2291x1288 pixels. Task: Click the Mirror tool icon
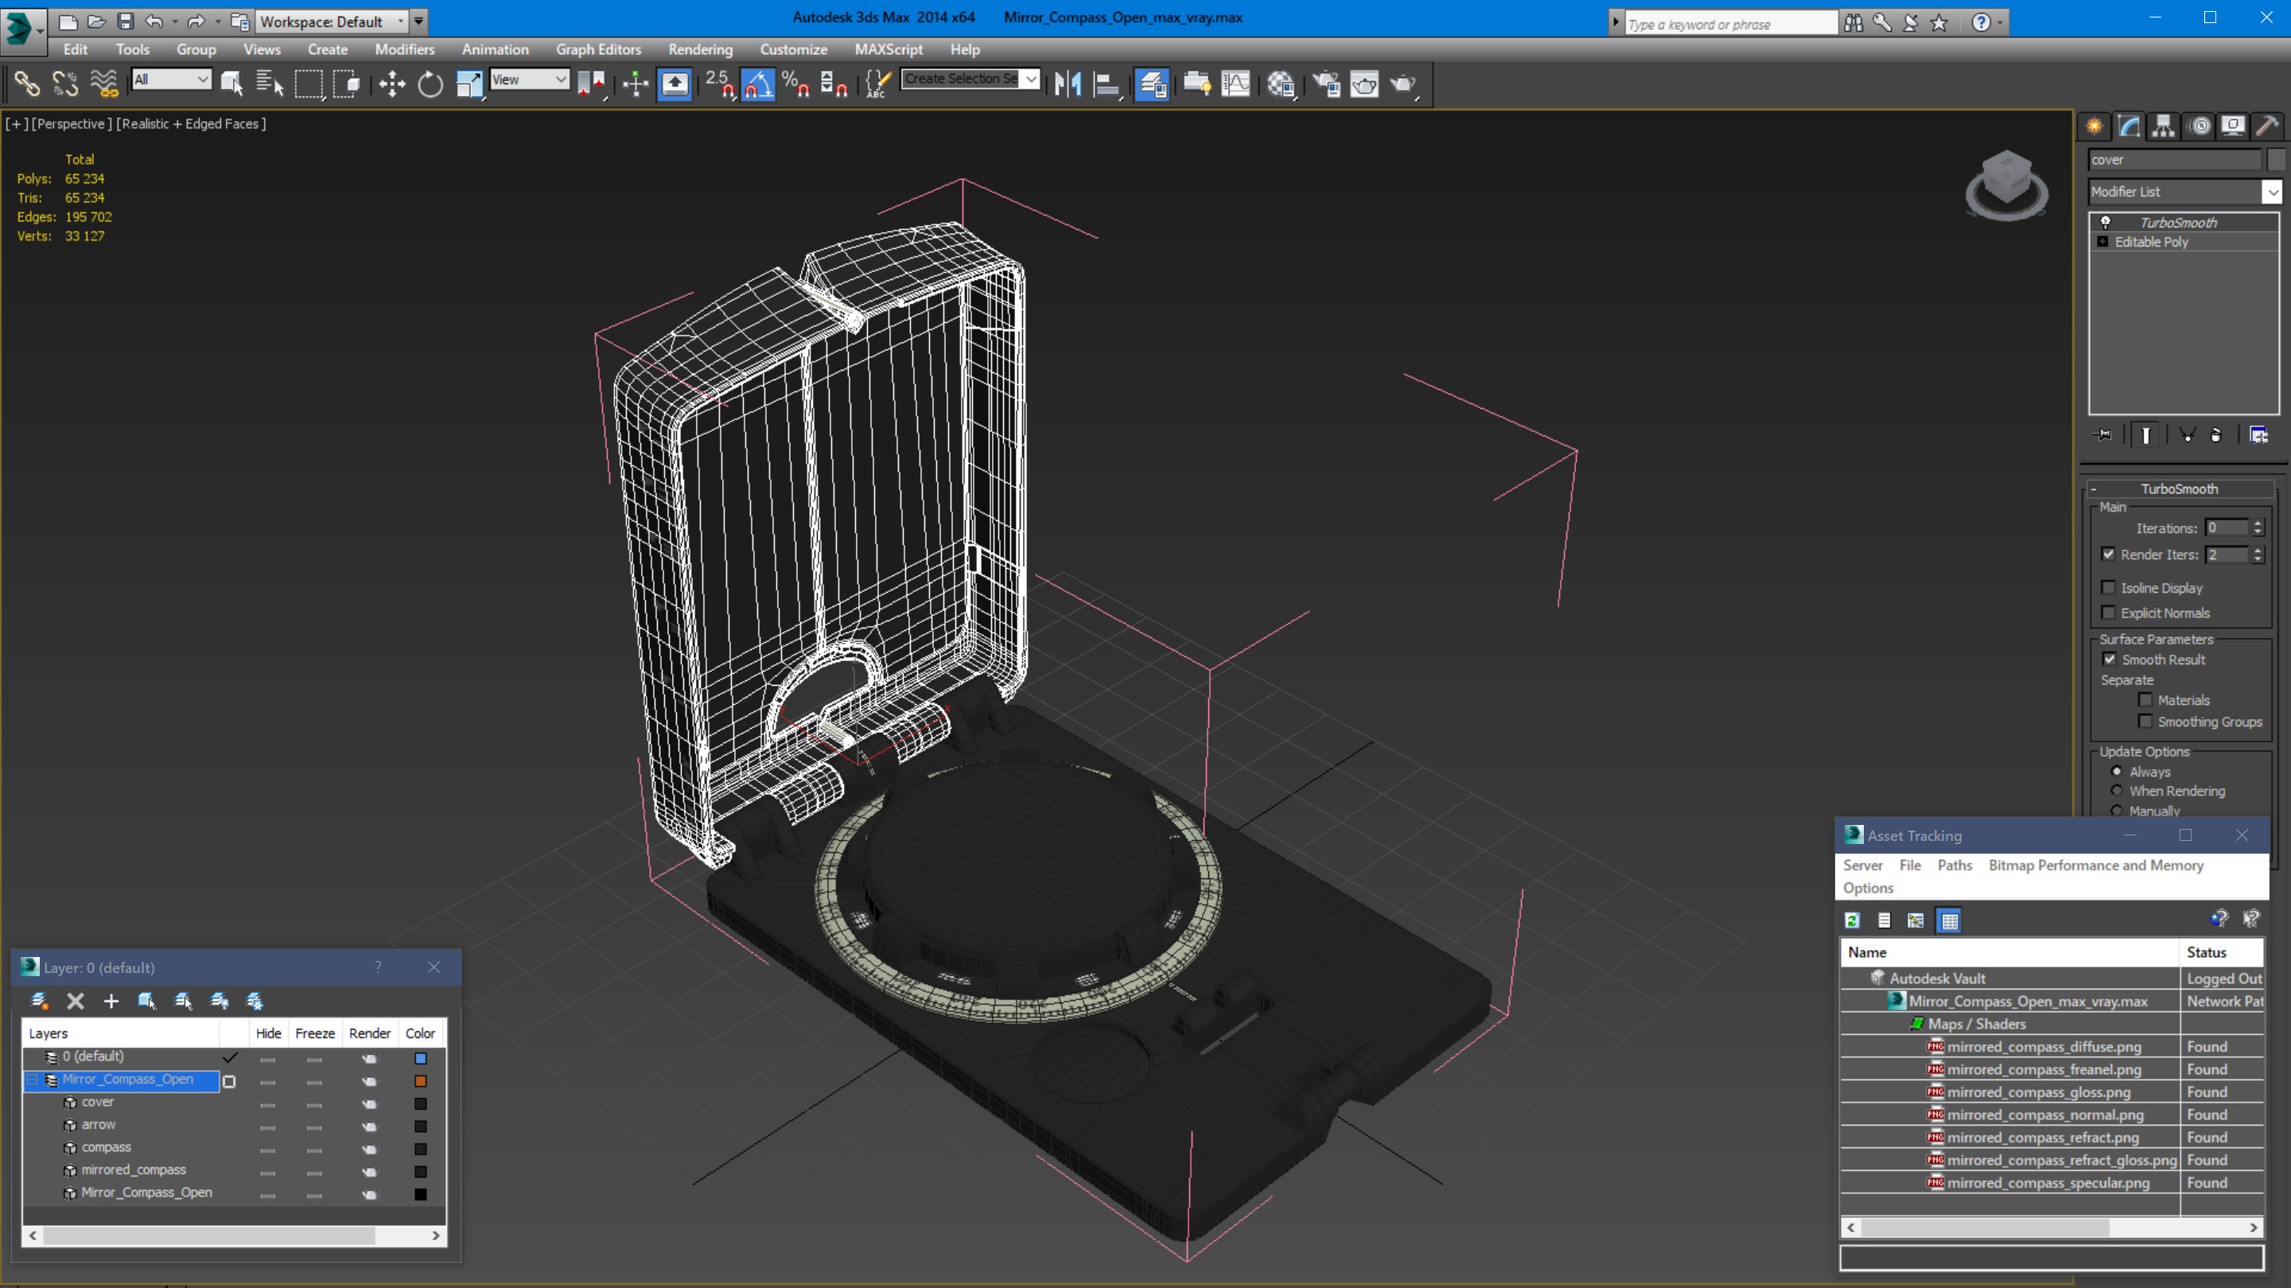1068,84
